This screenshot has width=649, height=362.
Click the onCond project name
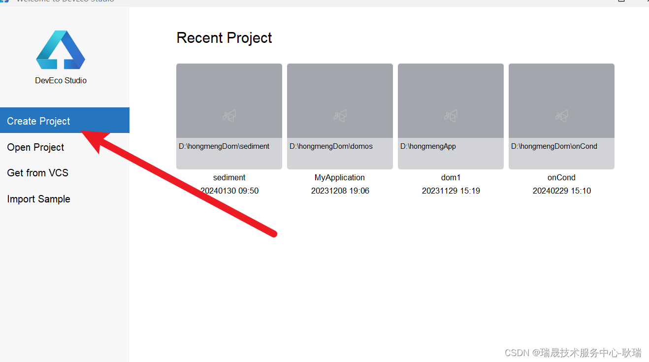pos(561,177)
